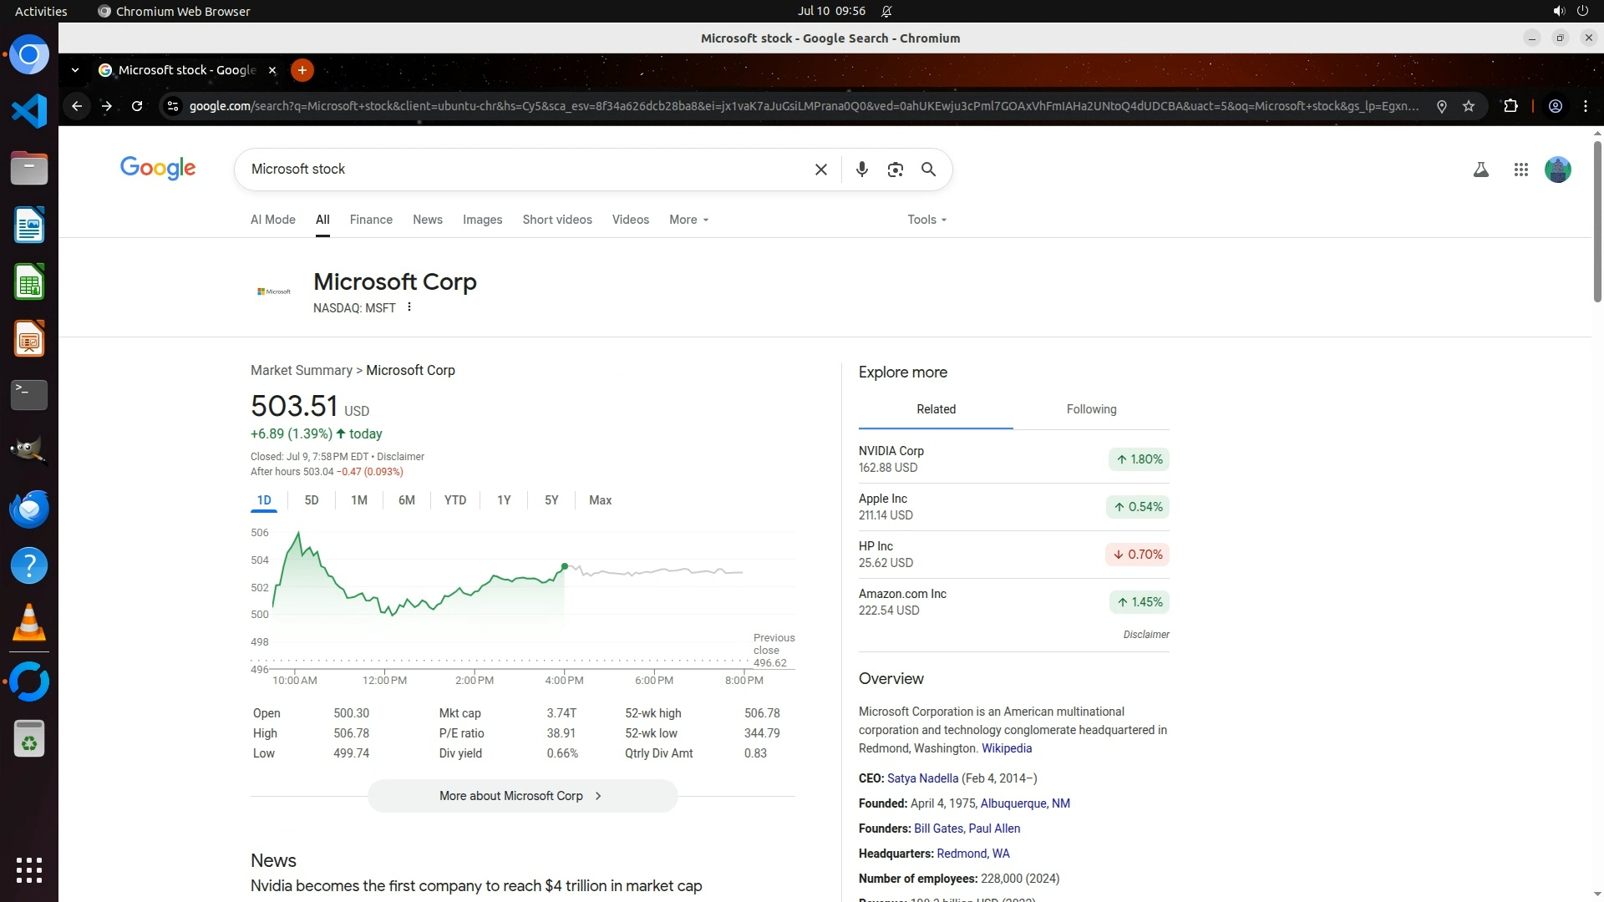Viewport: 1604px width, 902px height.
Task: Select the 5D chart range
Action: (312, 500)
